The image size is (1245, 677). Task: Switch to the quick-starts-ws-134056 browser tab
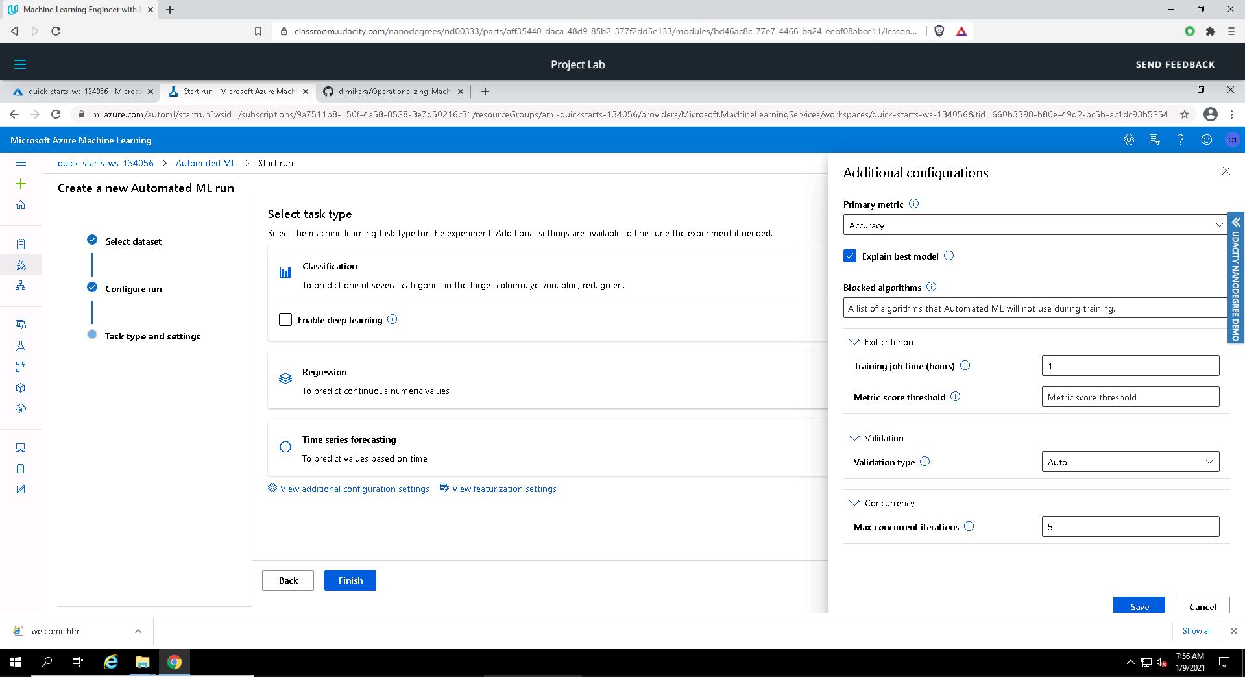83,92
